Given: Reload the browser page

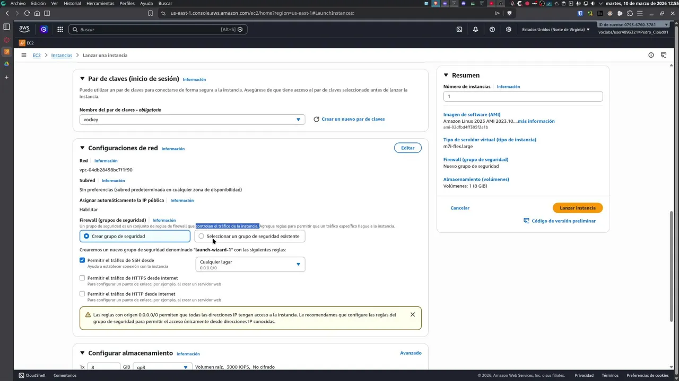Looking at the screenshot, I should [x=27, y=13].
